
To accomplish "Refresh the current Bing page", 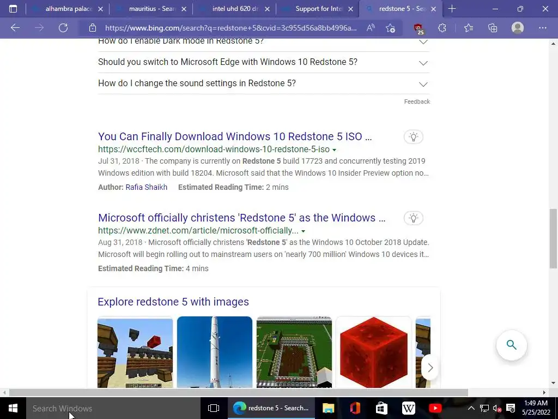I will 63,28.
